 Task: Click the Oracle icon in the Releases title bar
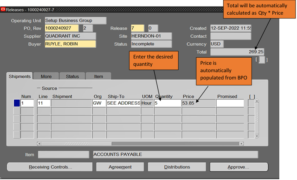pyautogui.click(x=3, y=9)
